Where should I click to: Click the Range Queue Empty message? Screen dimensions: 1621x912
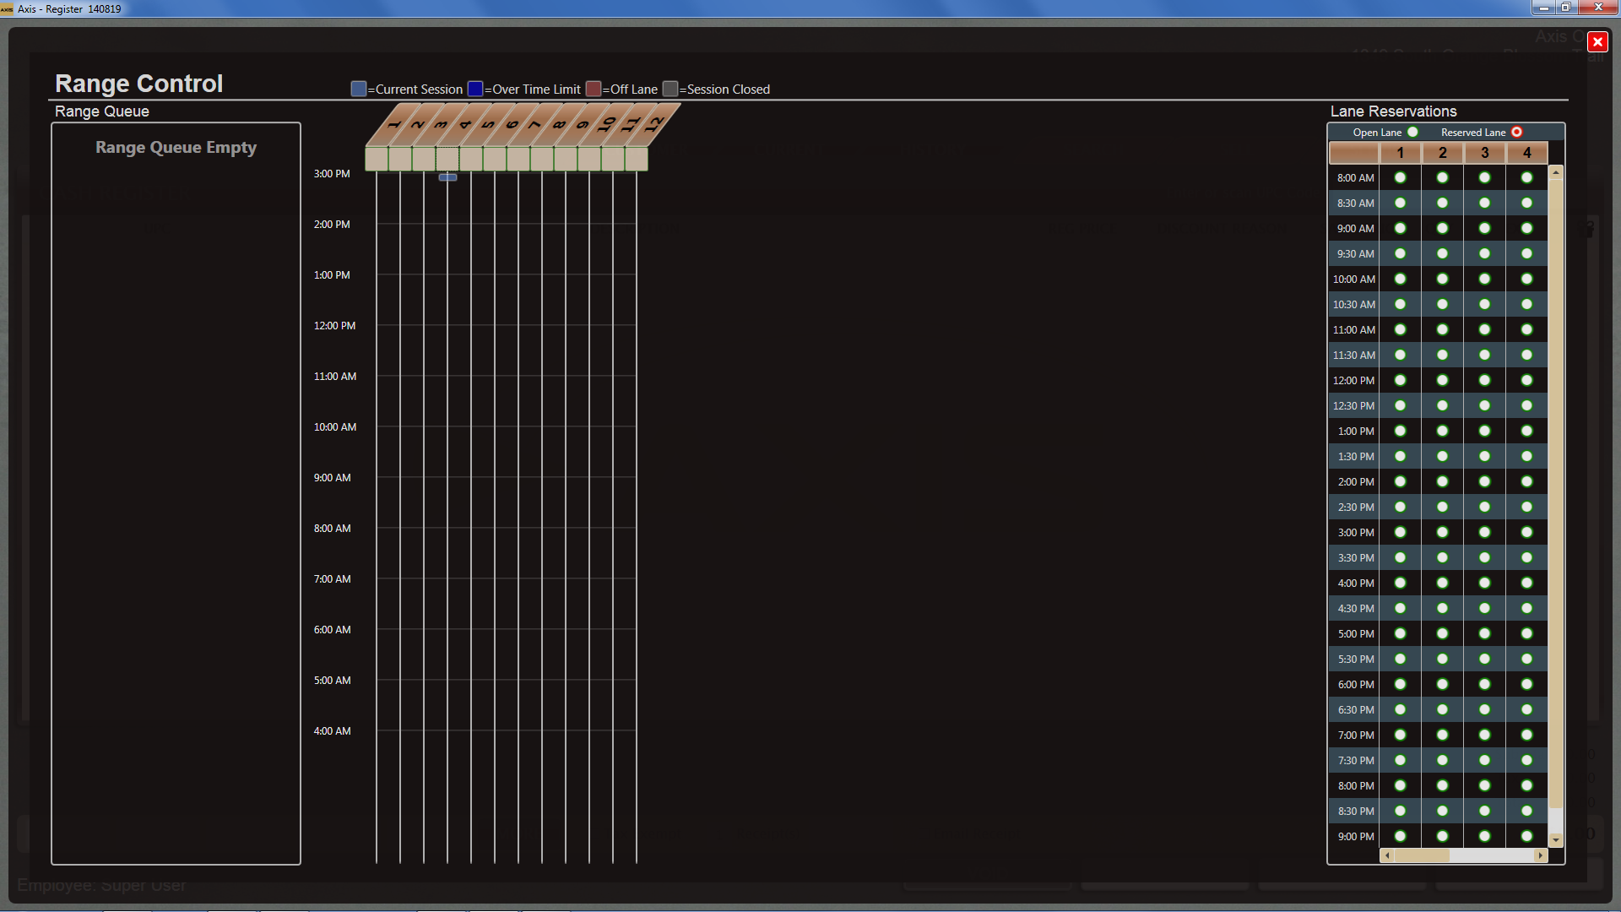[x=176, y=147]
